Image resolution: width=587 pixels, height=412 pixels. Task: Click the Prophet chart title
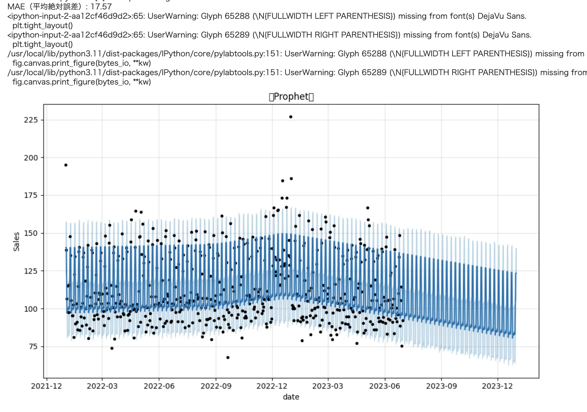pyautogui.click(x=291, y=96)
